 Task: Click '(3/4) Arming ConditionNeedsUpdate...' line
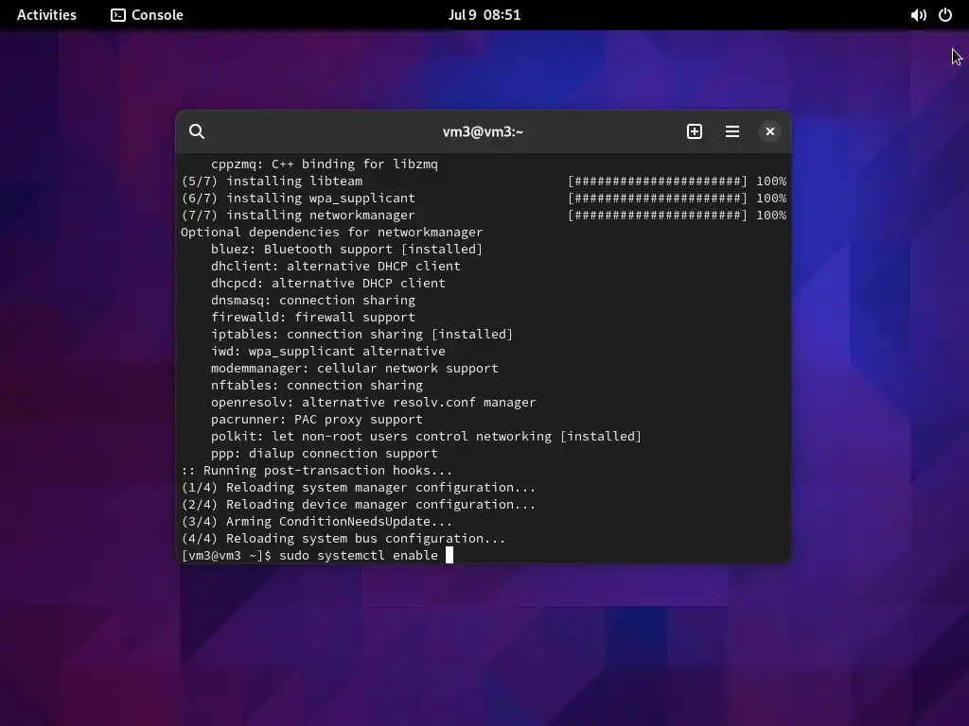point(316,521)
